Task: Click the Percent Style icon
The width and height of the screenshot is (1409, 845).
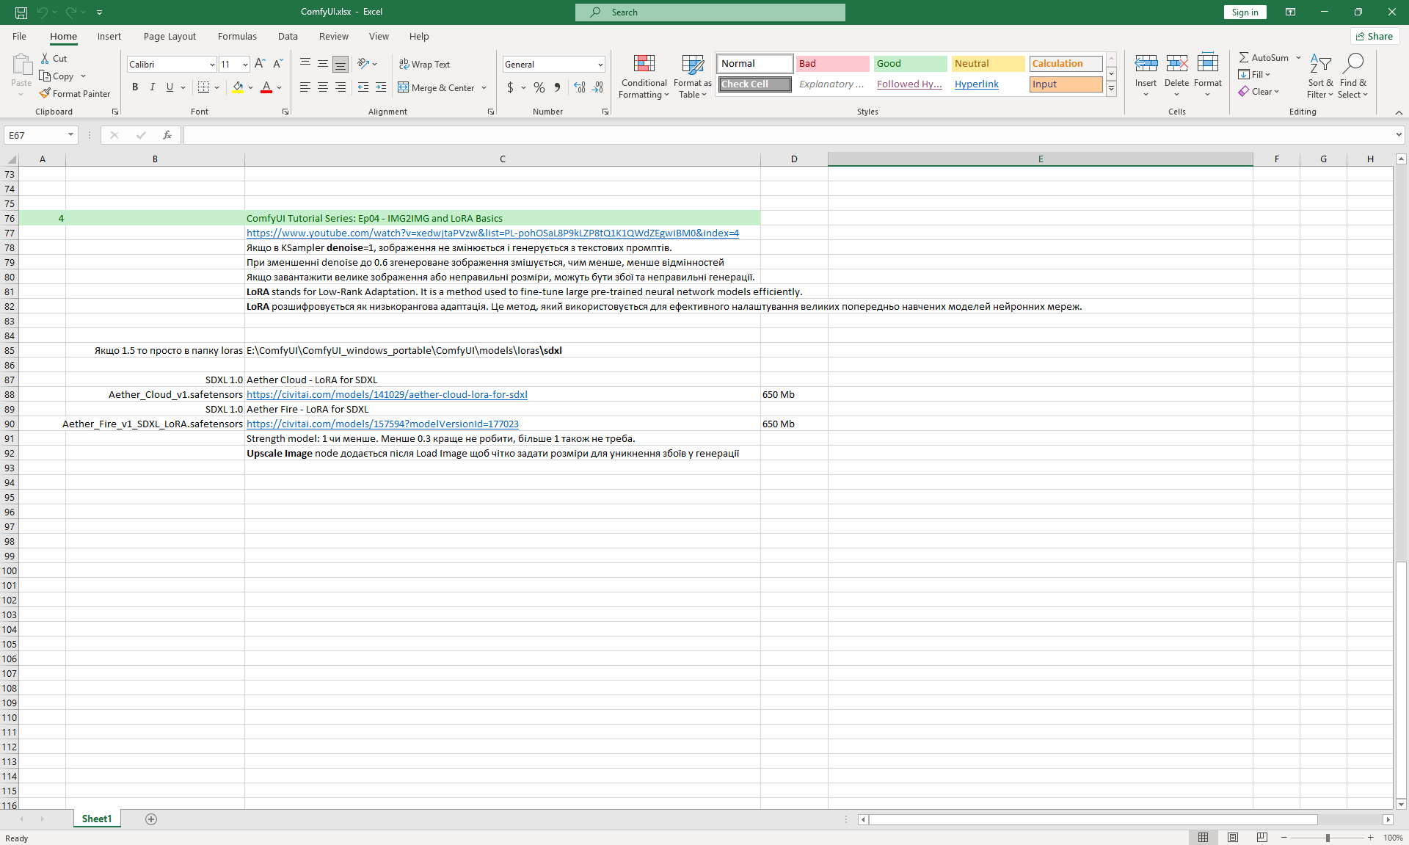Action: (539, 87)
